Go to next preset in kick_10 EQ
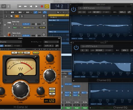Viewport: 133px width, 110px height. (x=86, y=50)
